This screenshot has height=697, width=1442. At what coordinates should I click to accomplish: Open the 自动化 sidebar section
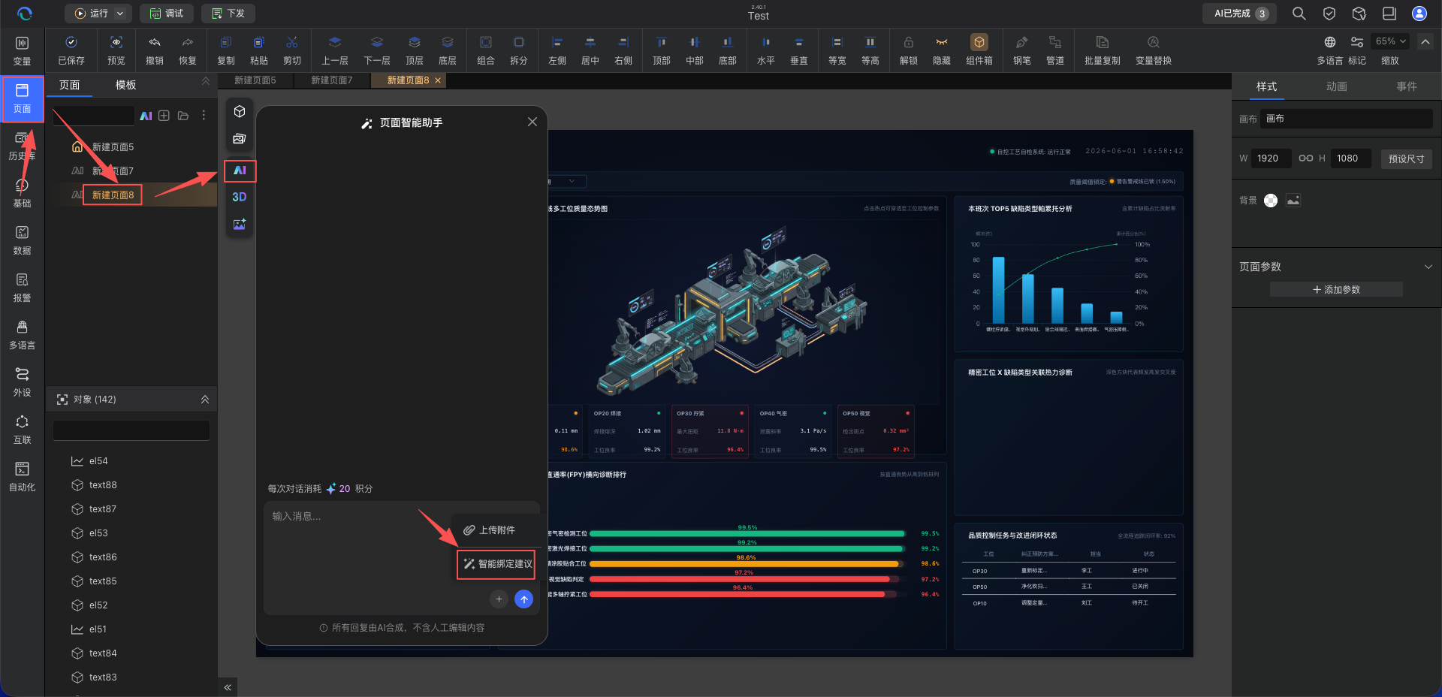[23, 476]
